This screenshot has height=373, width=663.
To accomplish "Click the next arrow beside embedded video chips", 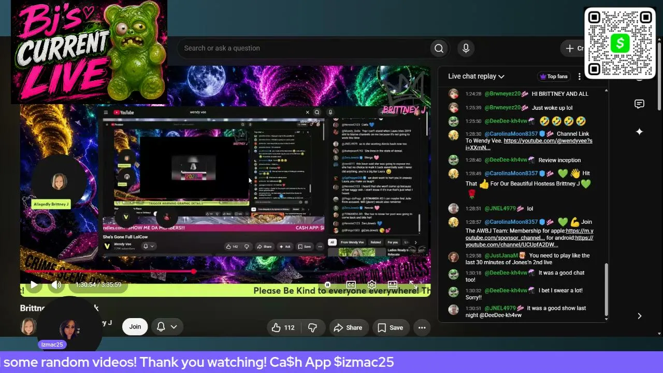I will coord(415,242).
